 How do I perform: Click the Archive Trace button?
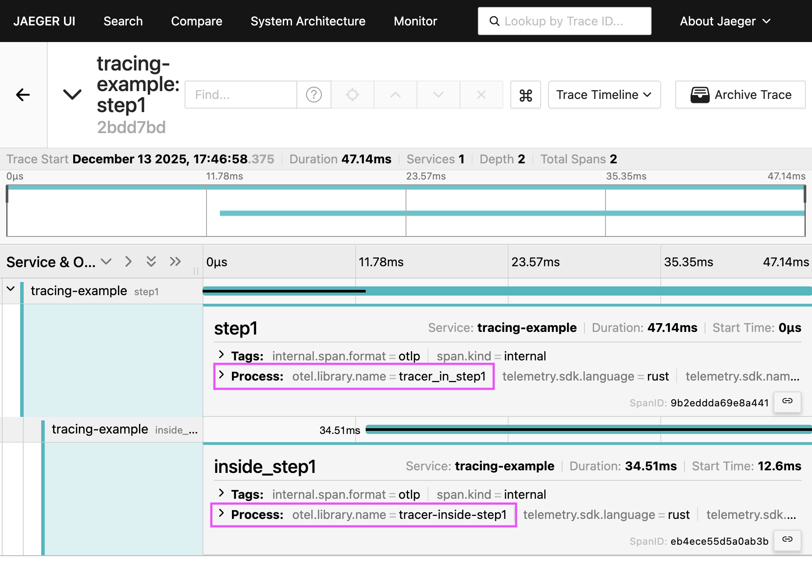(740, 95)
